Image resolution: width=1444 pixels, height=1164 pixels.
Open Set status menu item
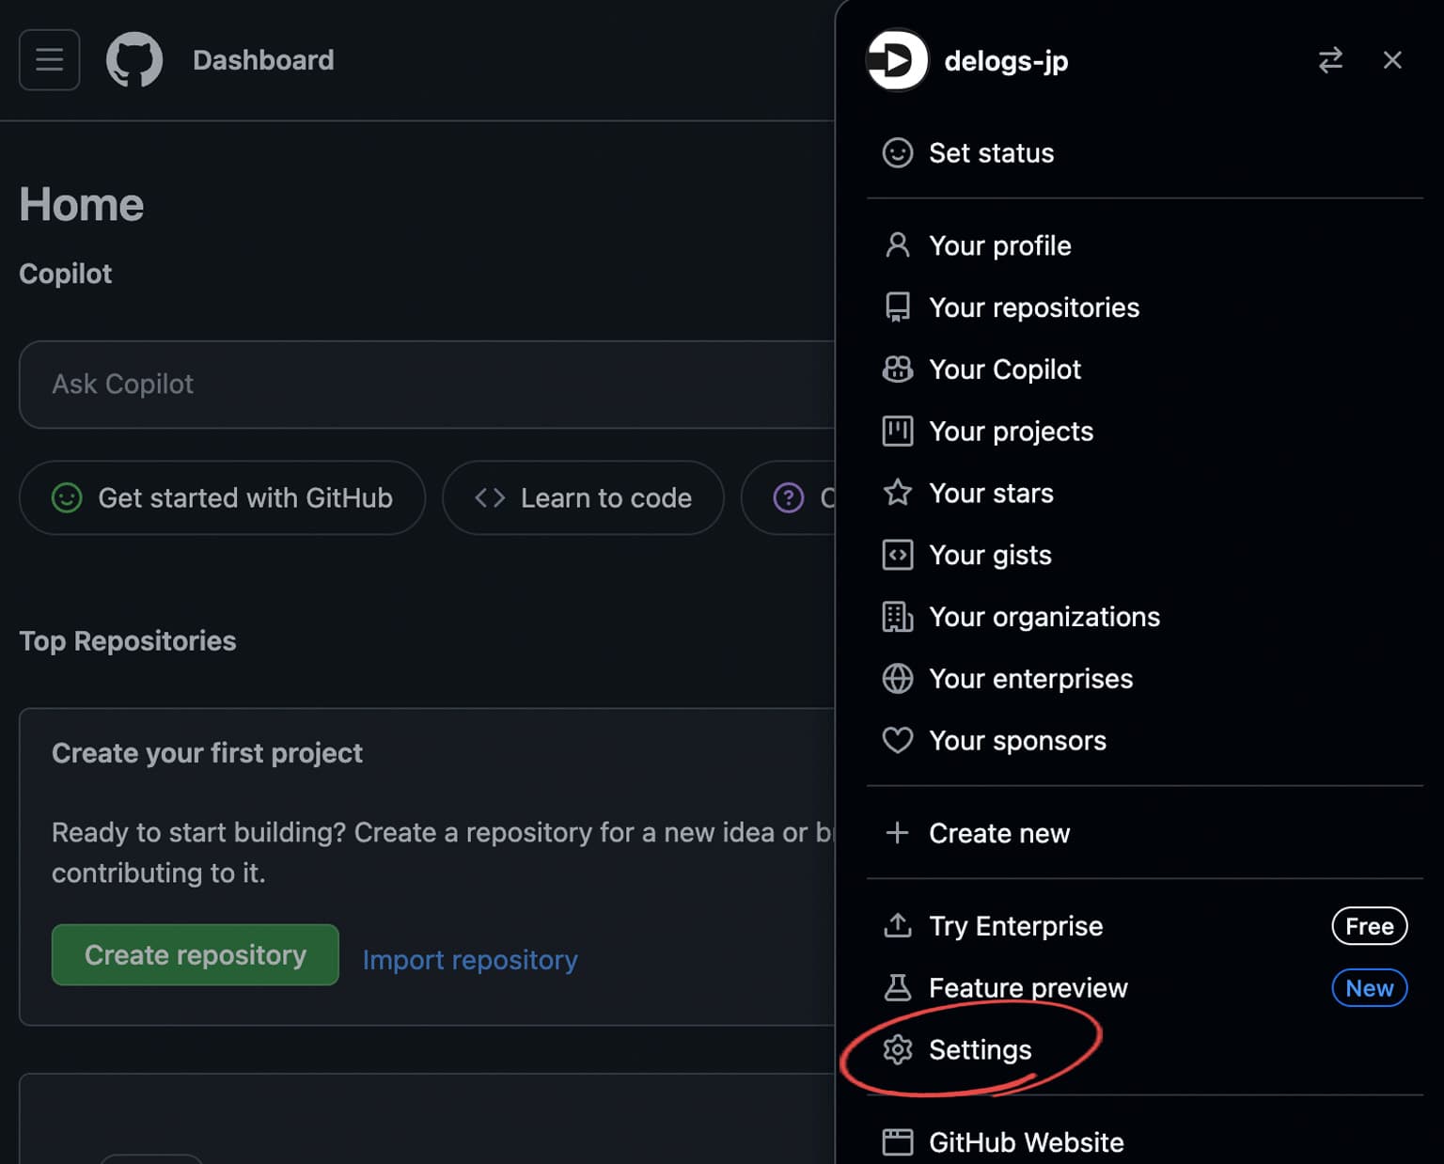pyautogui.click(x=1144, y=152)
